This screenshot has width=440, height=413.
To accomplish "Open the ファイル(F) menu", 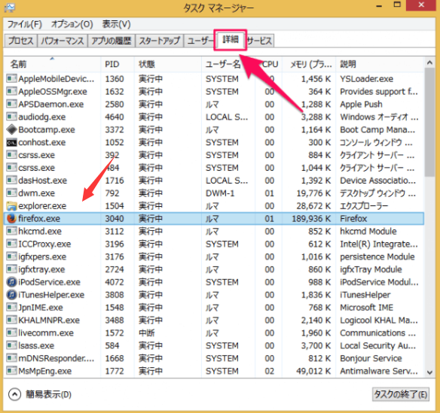I will (x=24, y=24).
